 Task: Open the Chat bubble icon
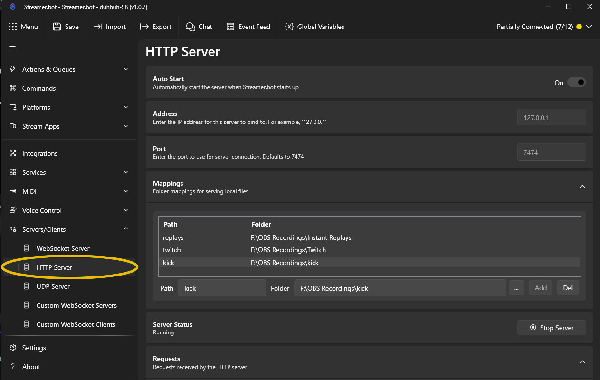(x=190, y=27)
